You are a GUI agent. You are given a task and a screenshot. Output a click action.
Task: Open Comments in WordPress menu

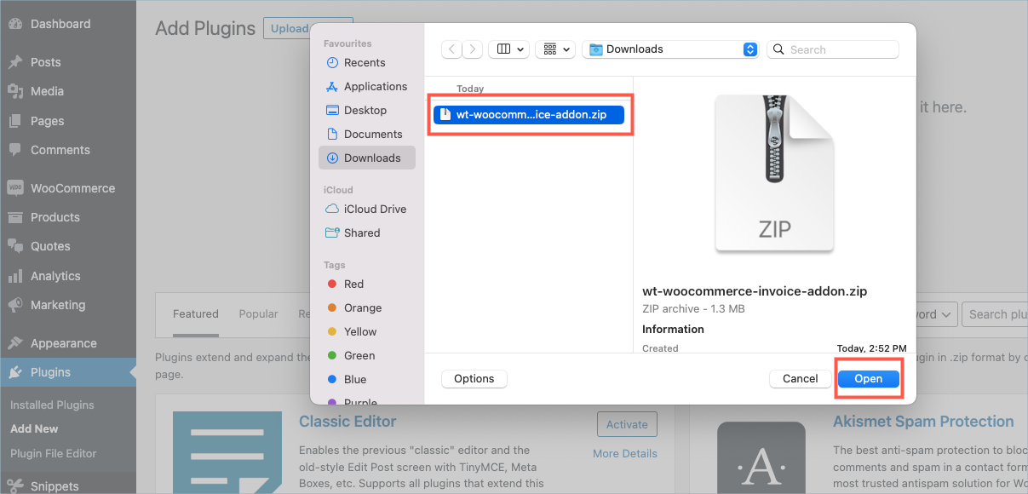(68, 150)
